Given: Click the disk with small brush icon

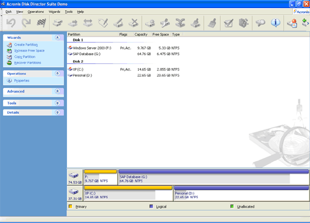Looking at the screenshot, I should [x=195, y=23].
